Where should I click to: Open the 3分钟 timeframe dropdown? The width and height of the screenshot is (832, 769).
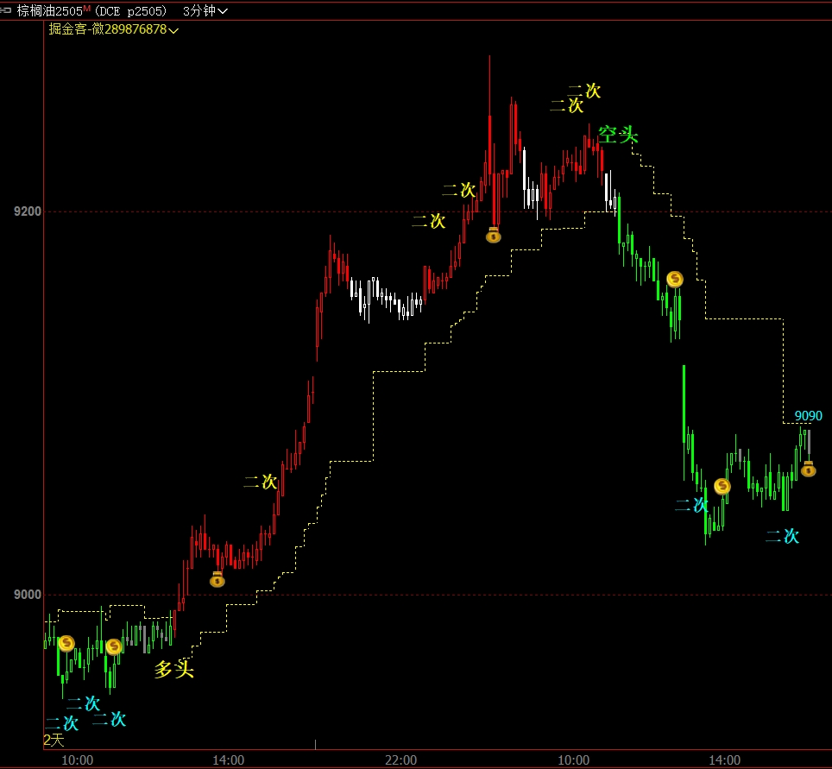(x=205, y=11)
